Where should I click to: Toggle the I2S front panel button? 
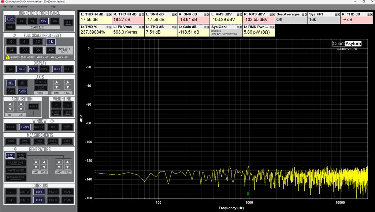pyautogui.click(x=68, y=22)
